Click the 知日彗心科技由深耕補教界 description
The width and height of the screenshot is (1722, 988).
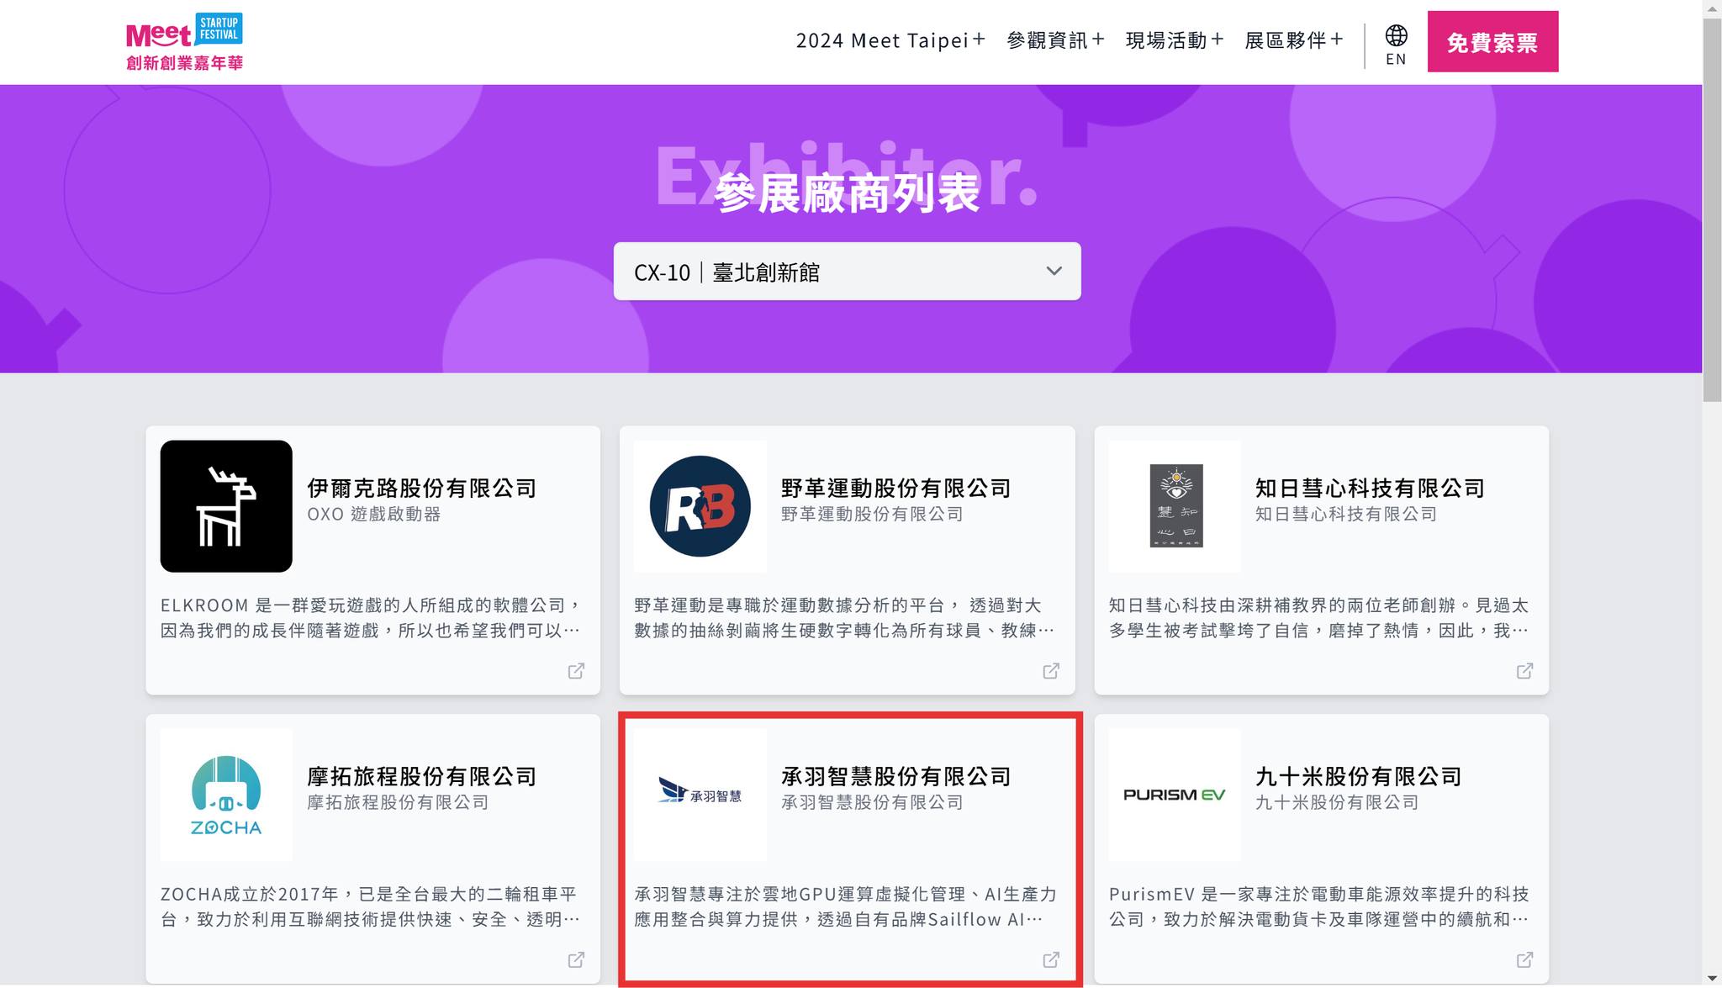[1319, 618]
